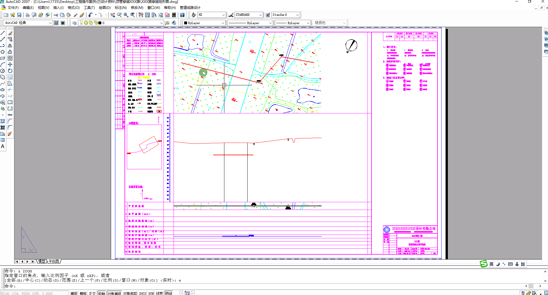The width and height of the screenshot is (548, 295).
Task: Open the layer list dropdown
Action: coord(161,23)
